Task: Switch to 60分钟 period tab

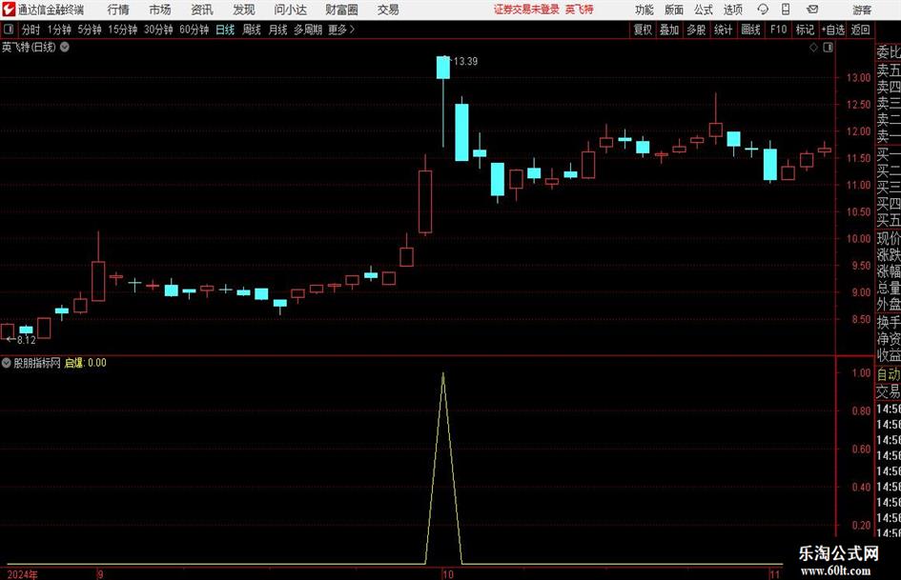Action: point(195,30)
